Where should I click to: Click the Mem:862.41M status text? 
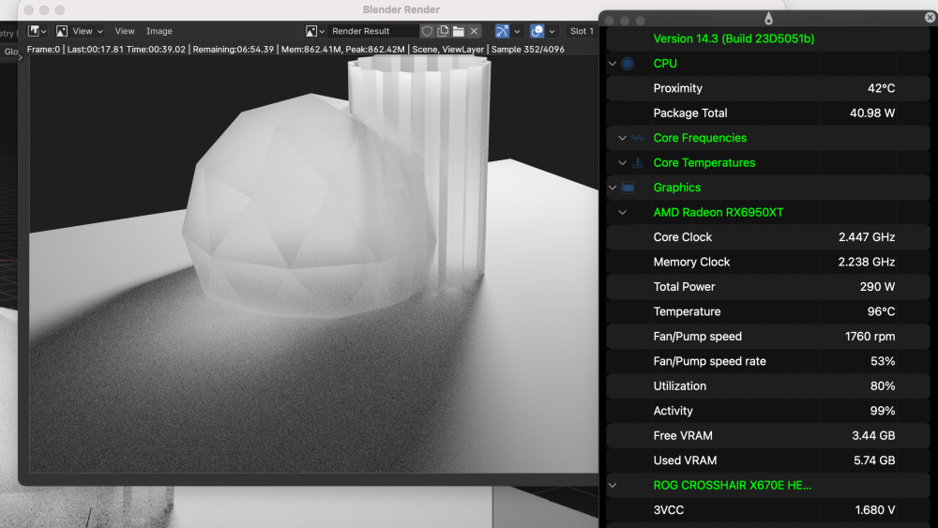310,49
